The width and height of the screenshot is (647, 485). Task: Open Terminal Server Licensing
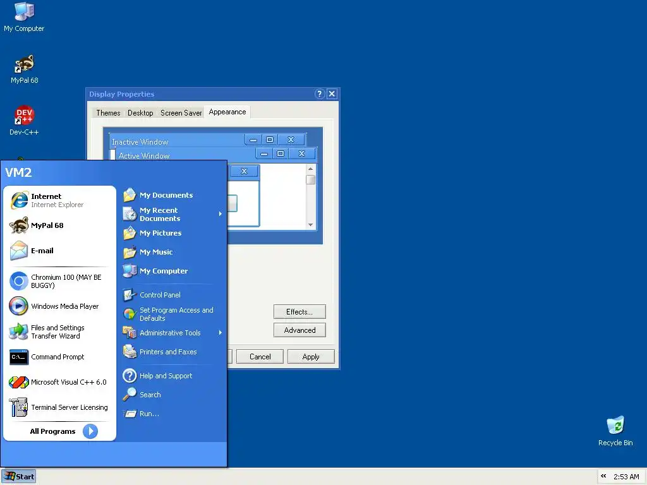(x=59, y=407)
